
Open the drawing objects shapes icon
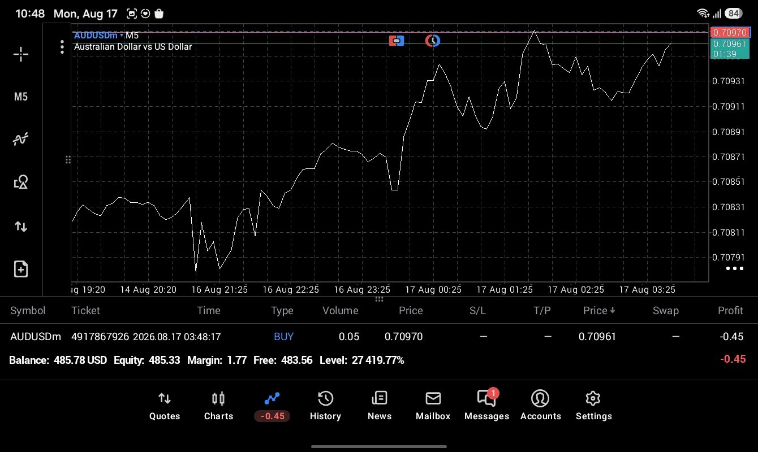point(21,182)
